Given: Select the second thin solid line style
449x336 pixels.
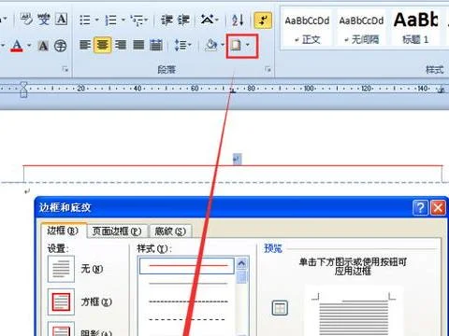Looking at the screenshot, I should click(x=188, y=284).
